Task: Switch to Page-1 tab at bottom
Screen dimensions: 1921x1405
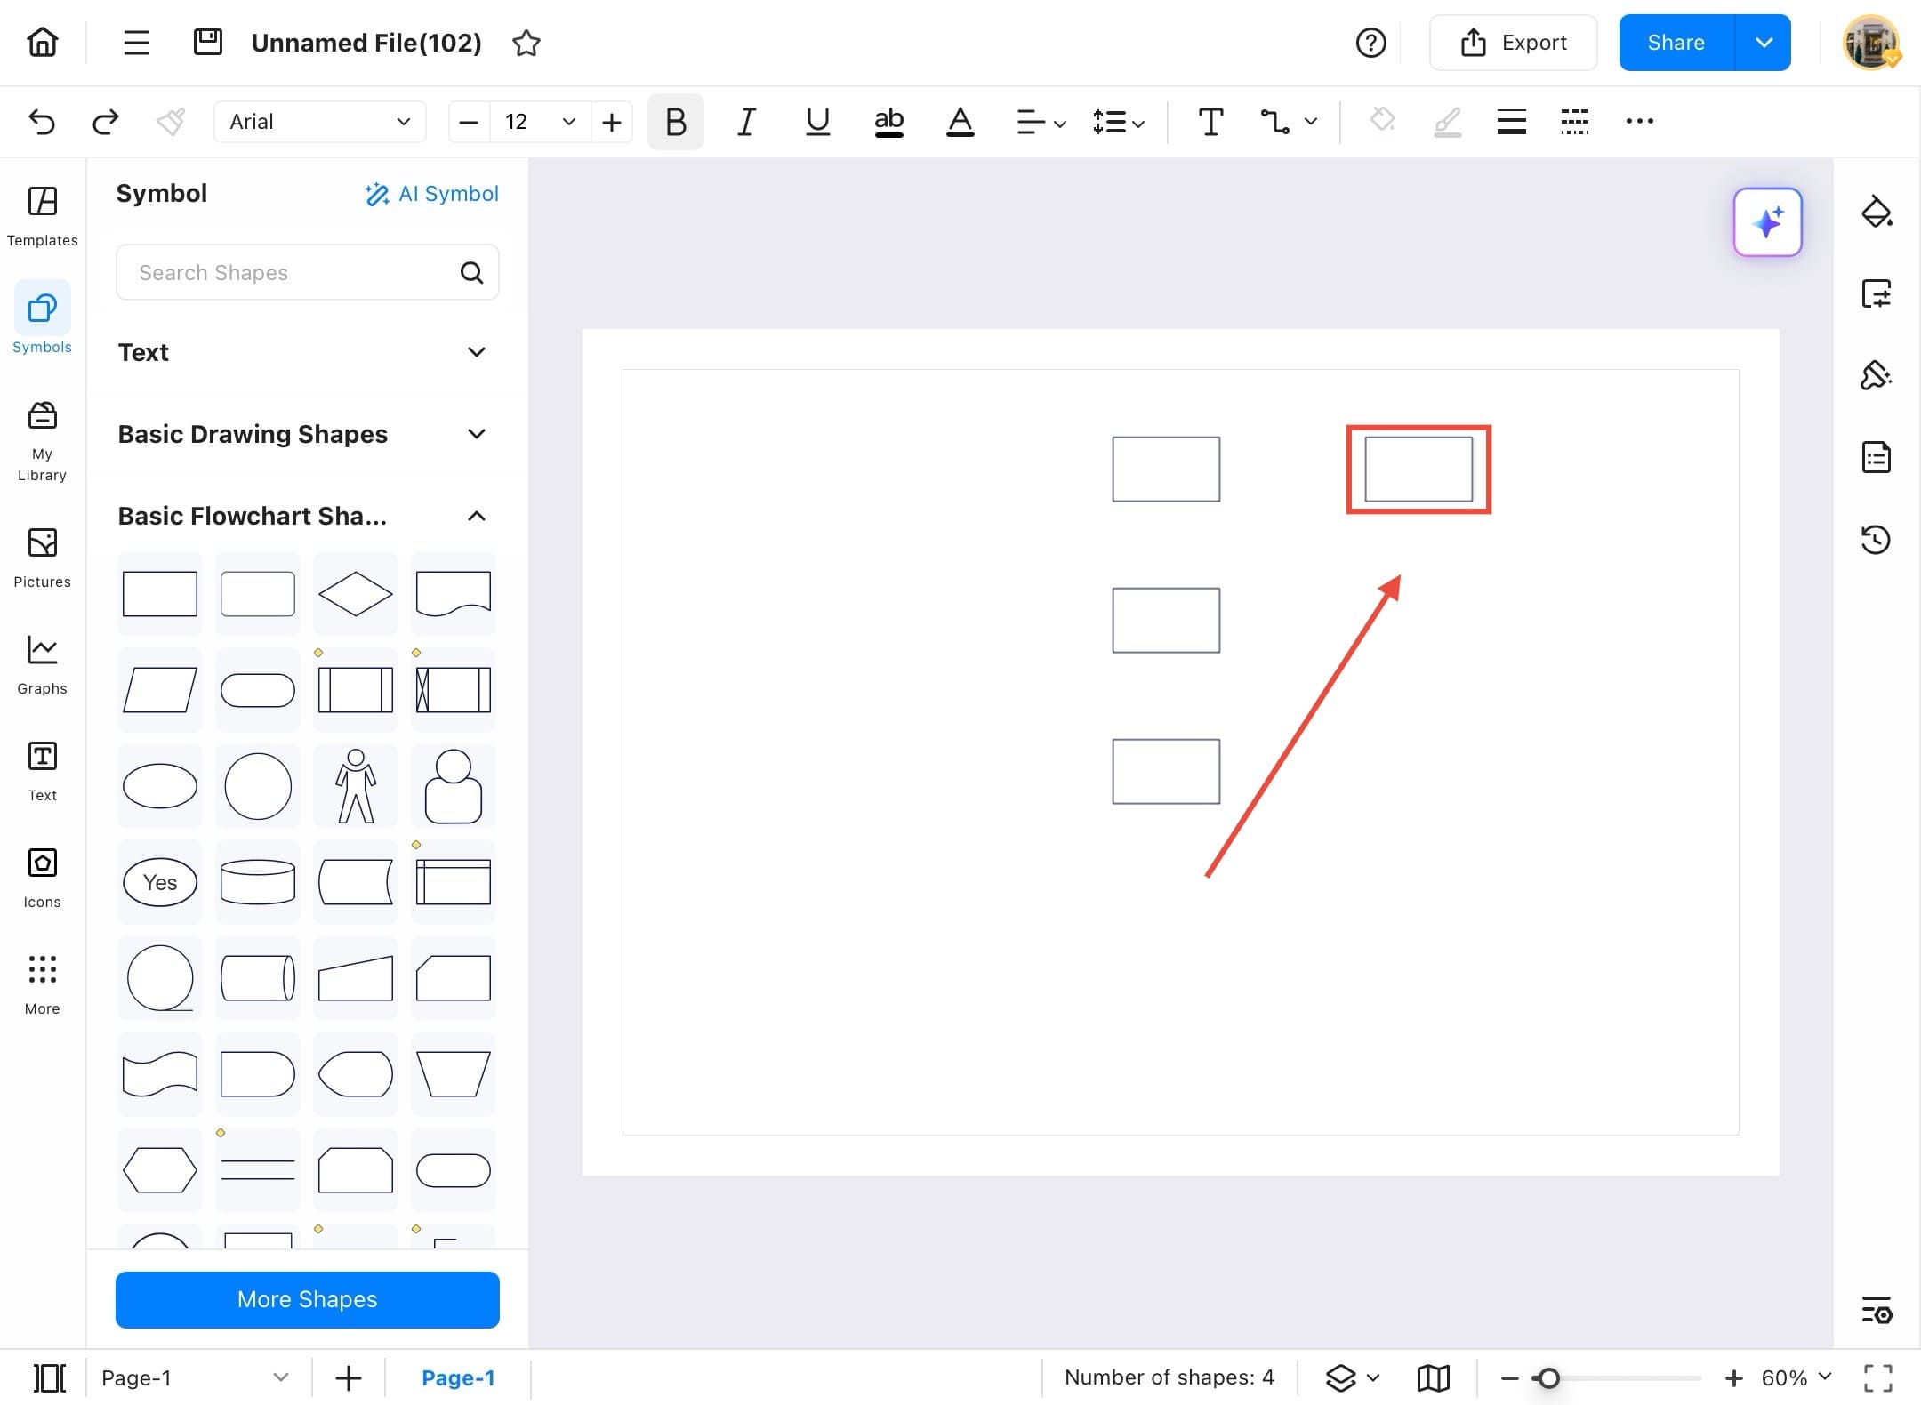Action: [x=458, y=1377]
